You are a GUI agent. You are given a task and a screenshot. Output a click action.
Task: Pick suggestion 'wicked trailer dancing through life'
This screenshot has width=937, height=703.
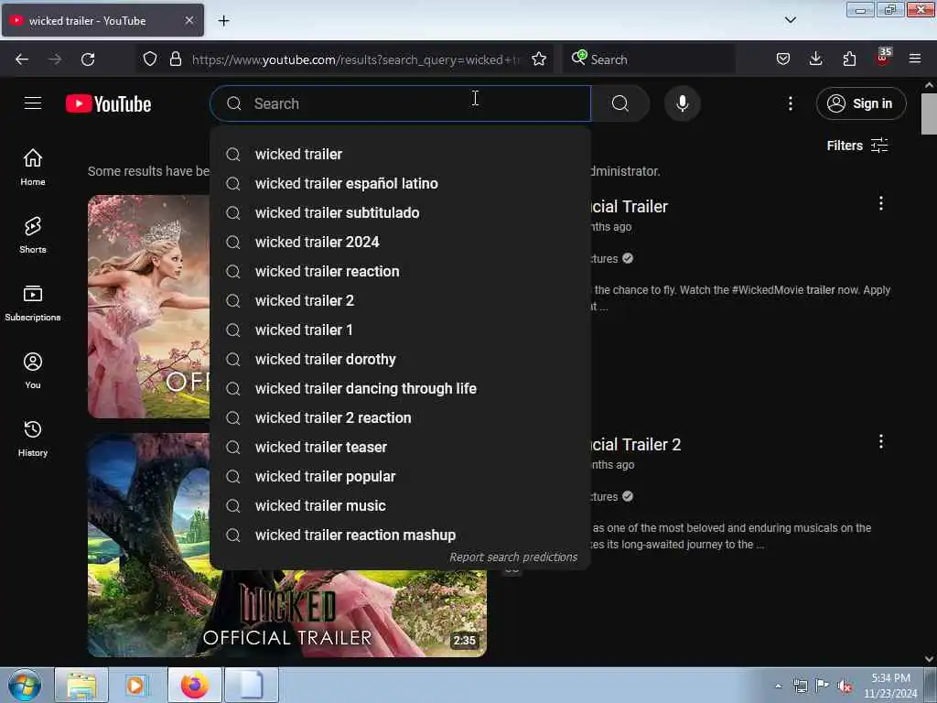coord(401,388)
